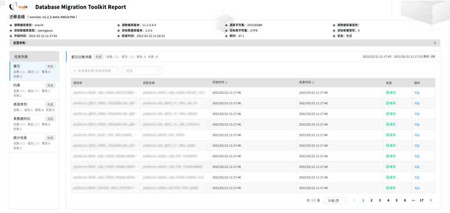Go to page 2
The width and height of the screenshot is (450, 213).
[x=371, y=200]
